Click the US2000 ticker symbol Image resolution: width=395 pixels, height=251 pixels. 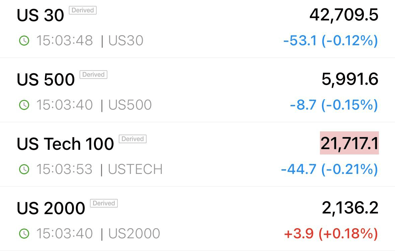[x=134, y=233]
